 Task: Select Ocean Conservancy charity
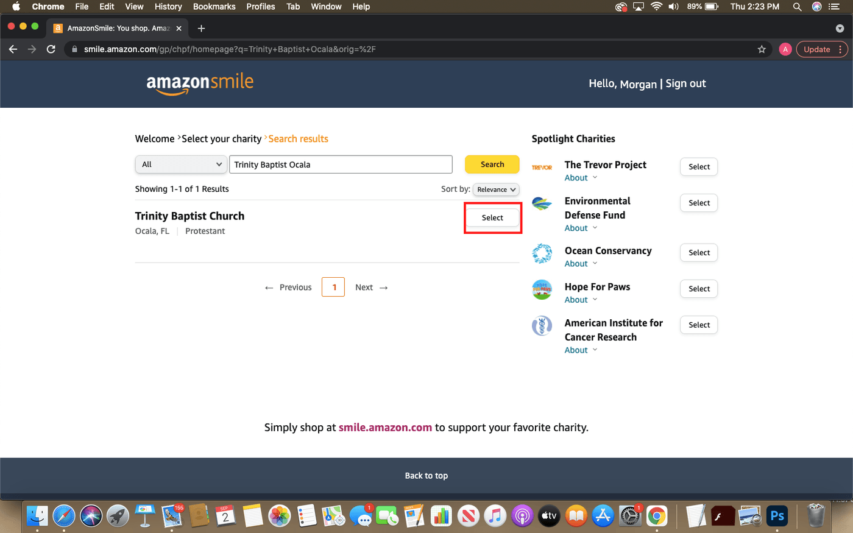coord(699,253)
